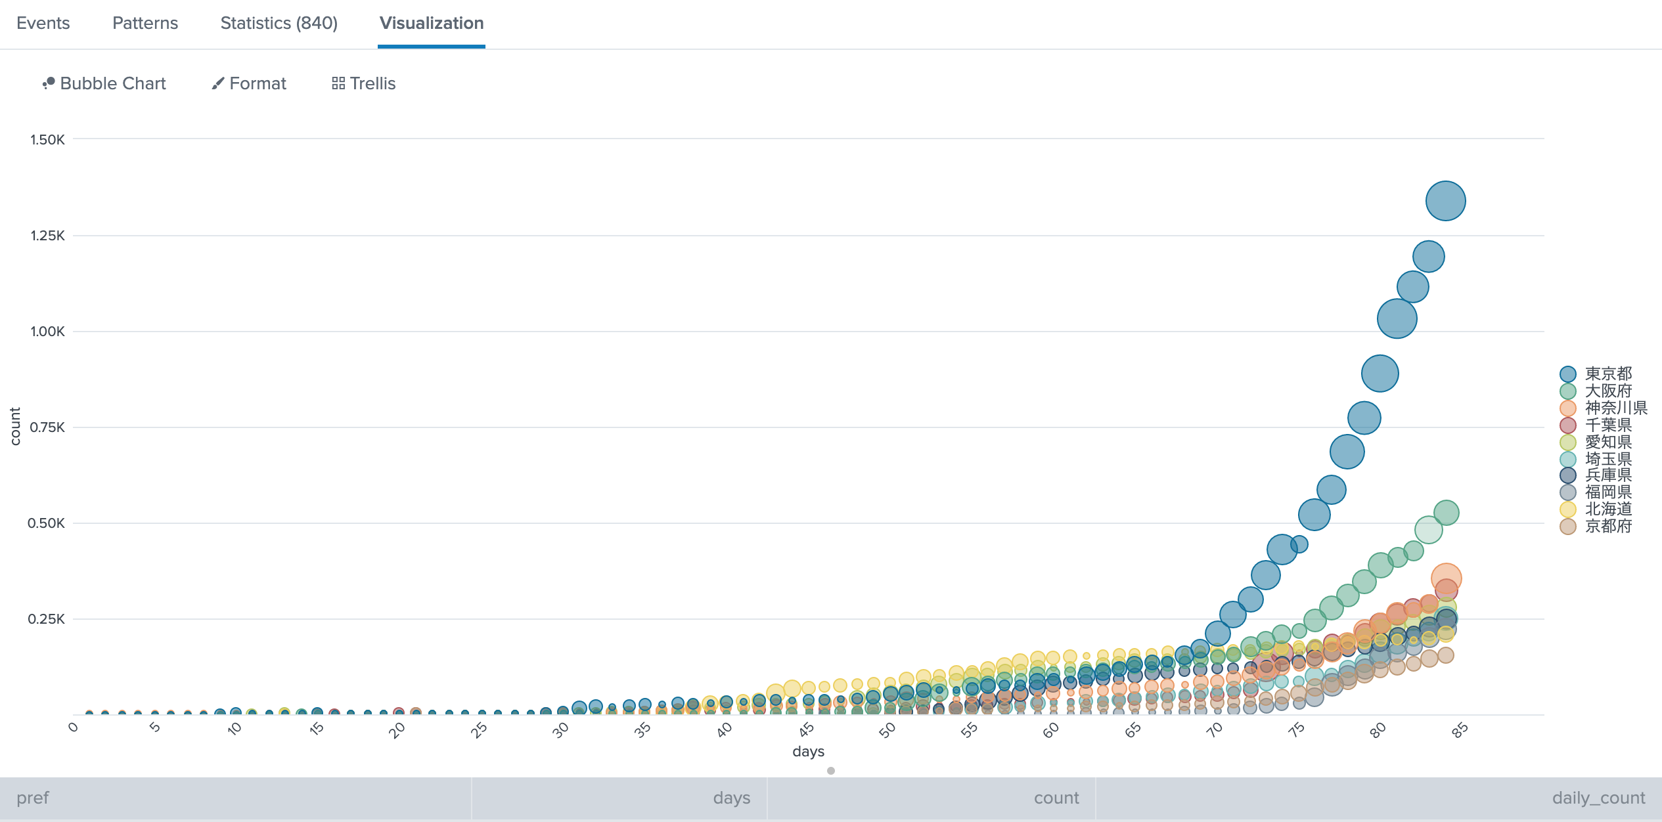Click the Format paintbrush icon
The width and height of the screenshot is (1662, 822).
218,83
